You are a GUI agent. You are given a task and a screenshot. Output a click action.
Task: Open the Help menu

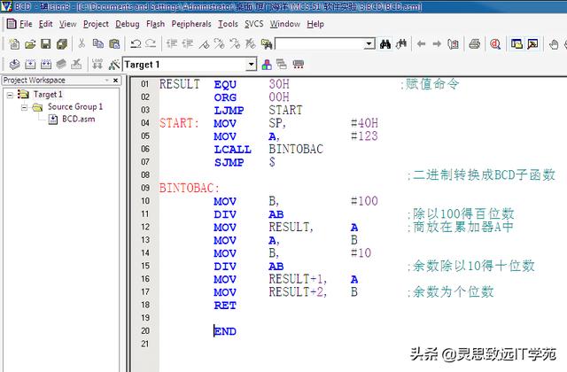(x=315, y=24)
